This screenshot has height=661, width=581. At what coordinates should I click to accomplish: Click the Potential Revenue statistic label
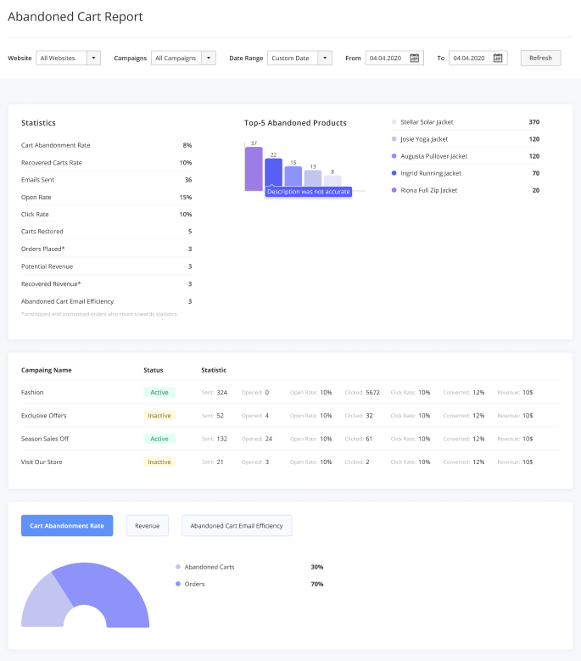(47, 266)
